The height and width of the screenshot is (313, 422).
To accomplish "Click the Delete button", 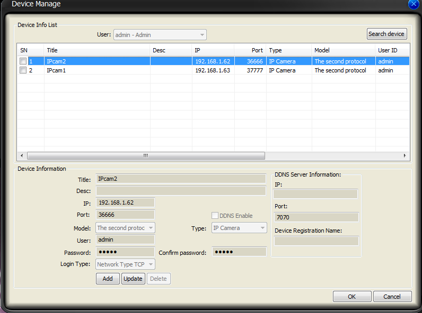I will 159,279.
